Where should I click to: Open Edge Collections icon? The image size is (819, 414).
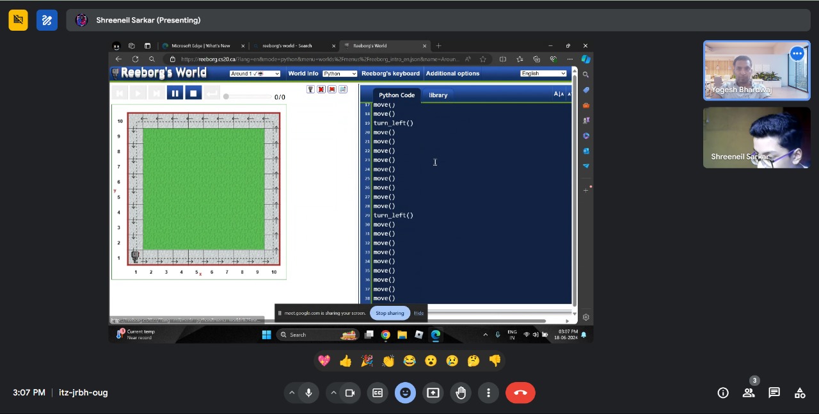pos(536,60)
